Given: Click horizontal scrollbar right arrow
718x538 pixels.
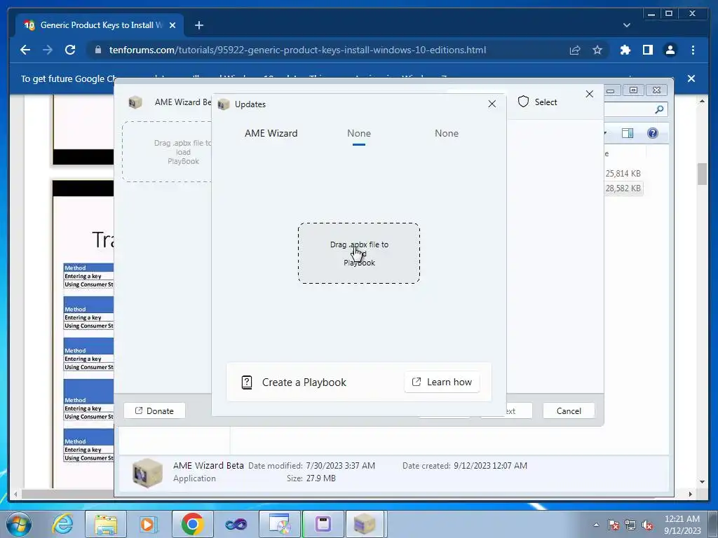Looking at the screenshot, I should 691,494.
